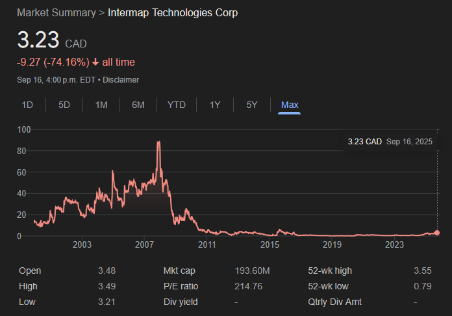Select the 1Y time range tab
452x316 pixels.
215,105
